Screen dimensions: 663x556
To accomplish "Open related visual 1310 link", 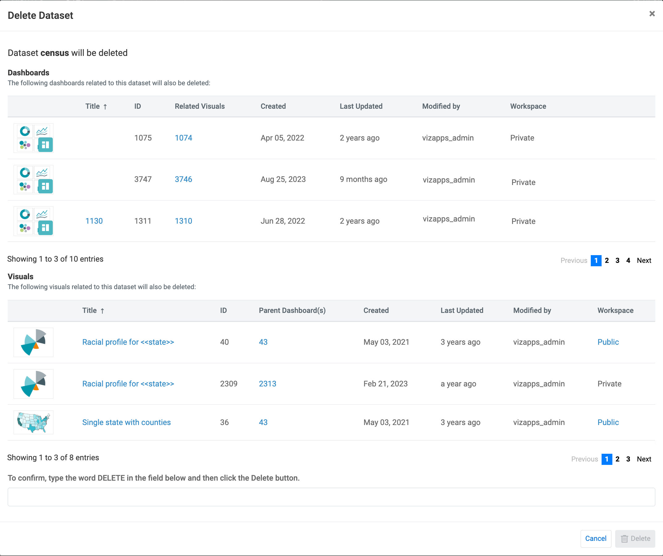I will [x=183, y=221].
